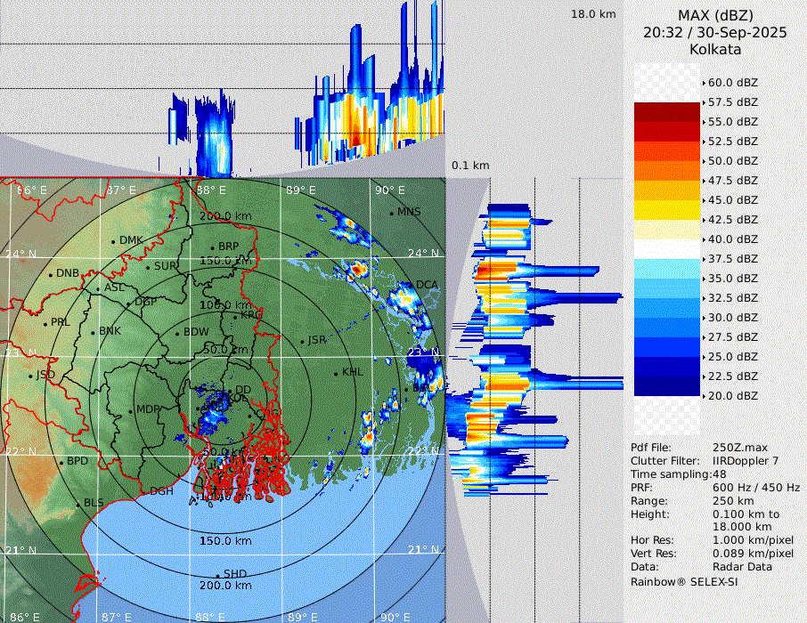Click the 250Z.max Pdf File value
807x623 pixels.
tap(737, 448)
